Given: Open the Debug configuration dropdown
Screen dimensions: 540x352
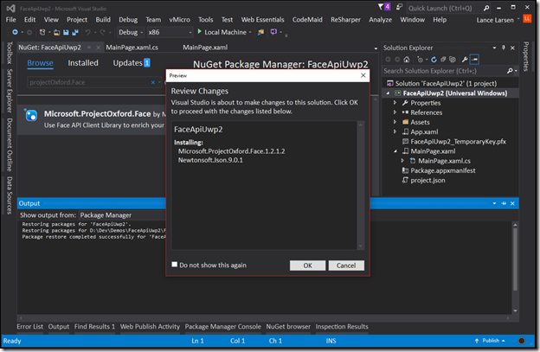Looking at the screenshot, I should click(x=131, y=32).
